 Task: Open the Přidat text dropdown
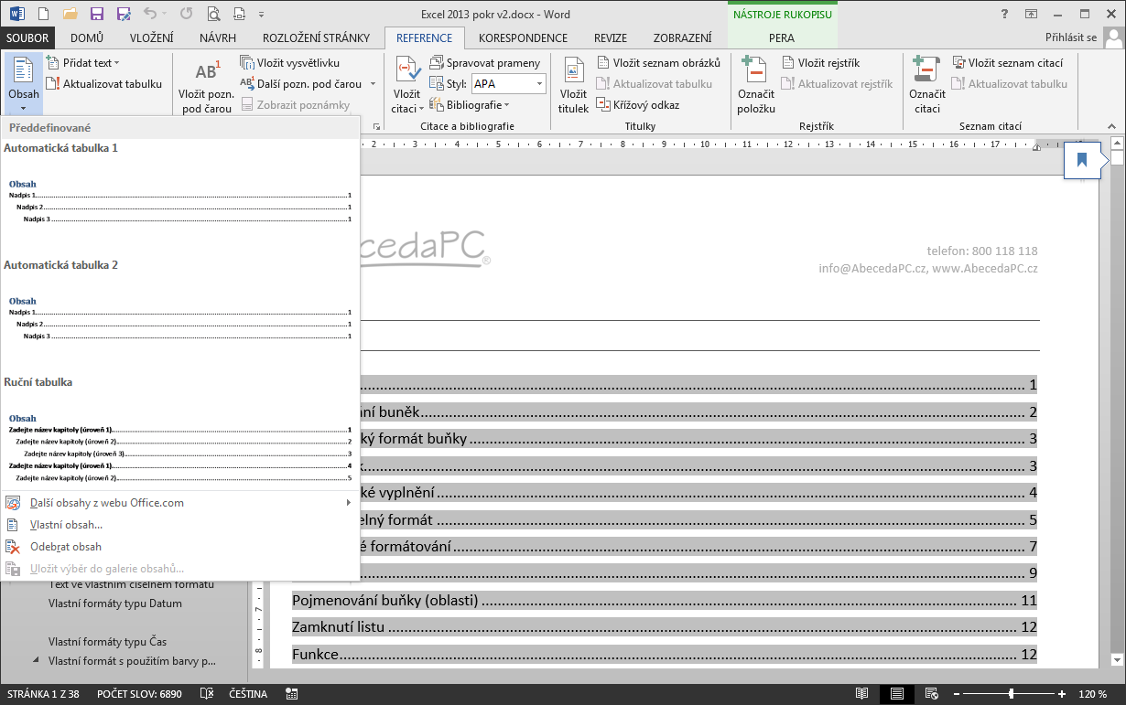pos(83,63)
